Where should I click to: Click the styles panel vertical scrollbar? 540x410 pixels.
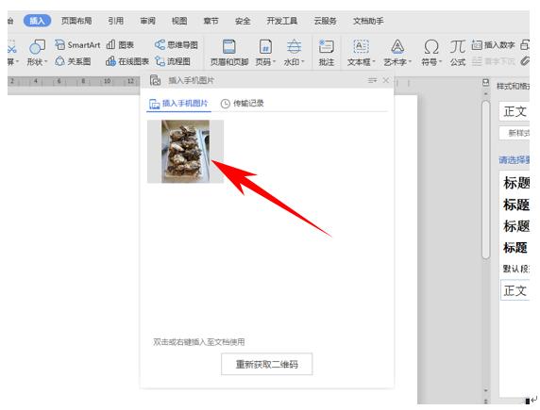pos(486,179)
